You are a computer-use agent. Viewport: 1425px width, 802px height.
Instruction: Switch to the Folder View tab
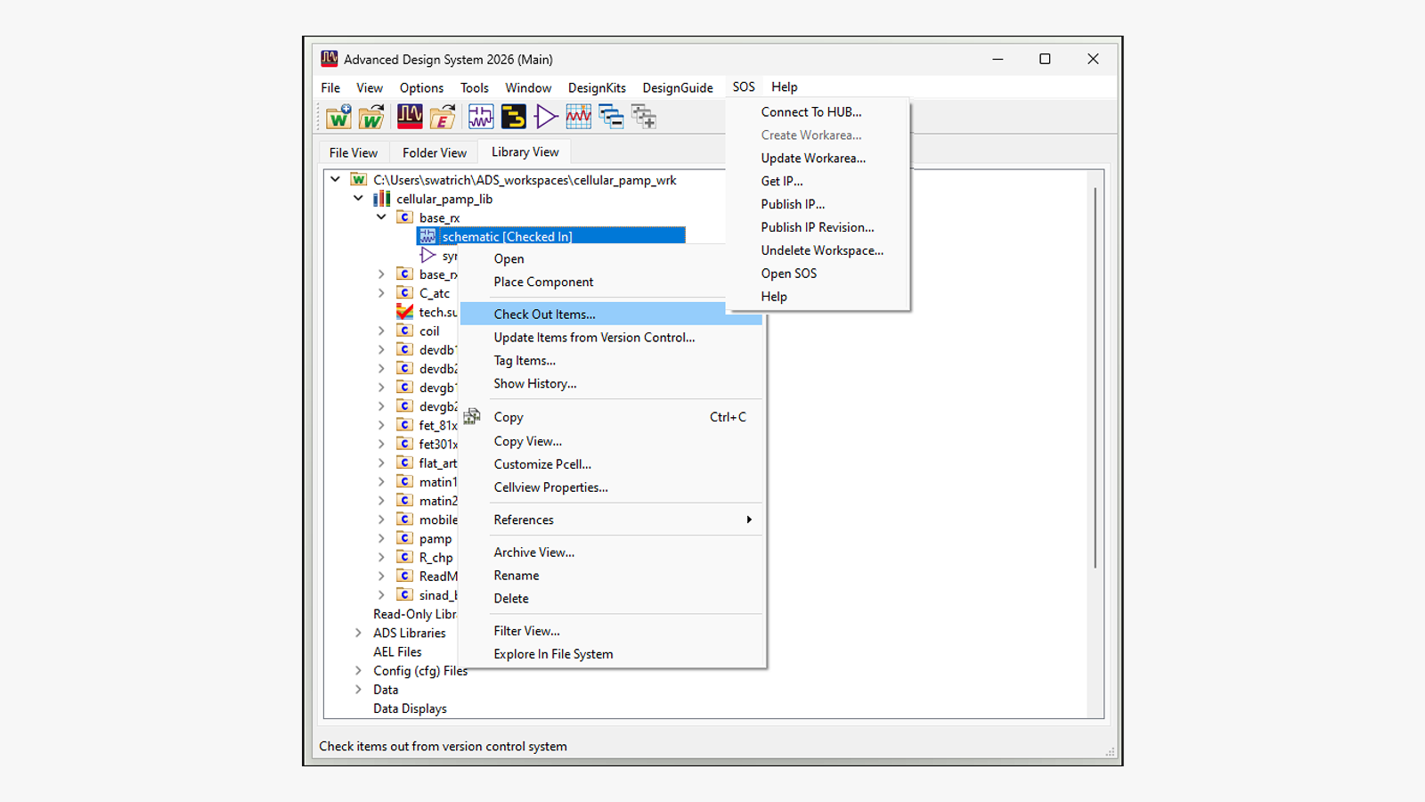pyautogui.click(x=435, y=152)
